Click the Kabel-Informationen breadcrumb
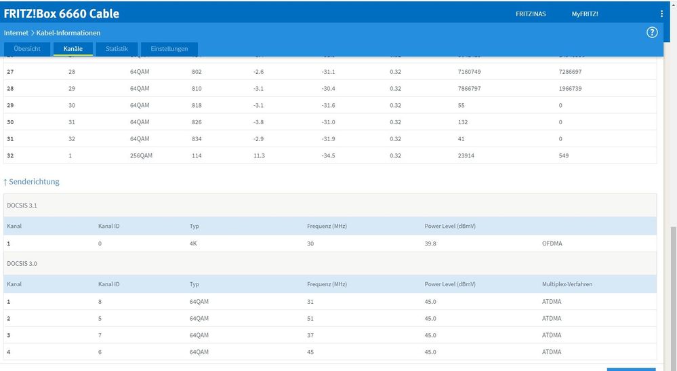Image resolution: width=677 pixels, height=371 pixels. 68,33
